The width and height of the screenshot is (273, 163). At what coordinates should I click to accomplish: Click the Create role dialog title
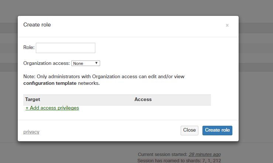(x=37, y=25)
